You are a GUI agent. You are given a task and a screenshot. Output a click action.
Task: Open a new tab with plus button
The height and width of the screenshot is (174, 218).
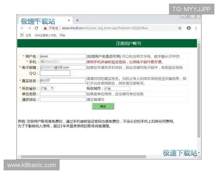coord(77,20)
